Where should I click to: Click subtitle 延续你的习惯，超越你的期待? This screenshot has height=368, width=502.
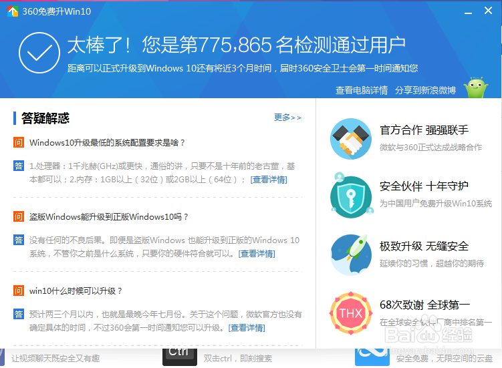[x=432, y=263]
